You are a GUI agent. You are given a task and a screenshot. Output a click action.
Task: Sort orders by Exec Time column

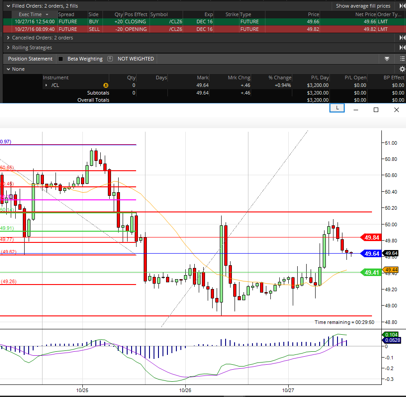[30, 14]
